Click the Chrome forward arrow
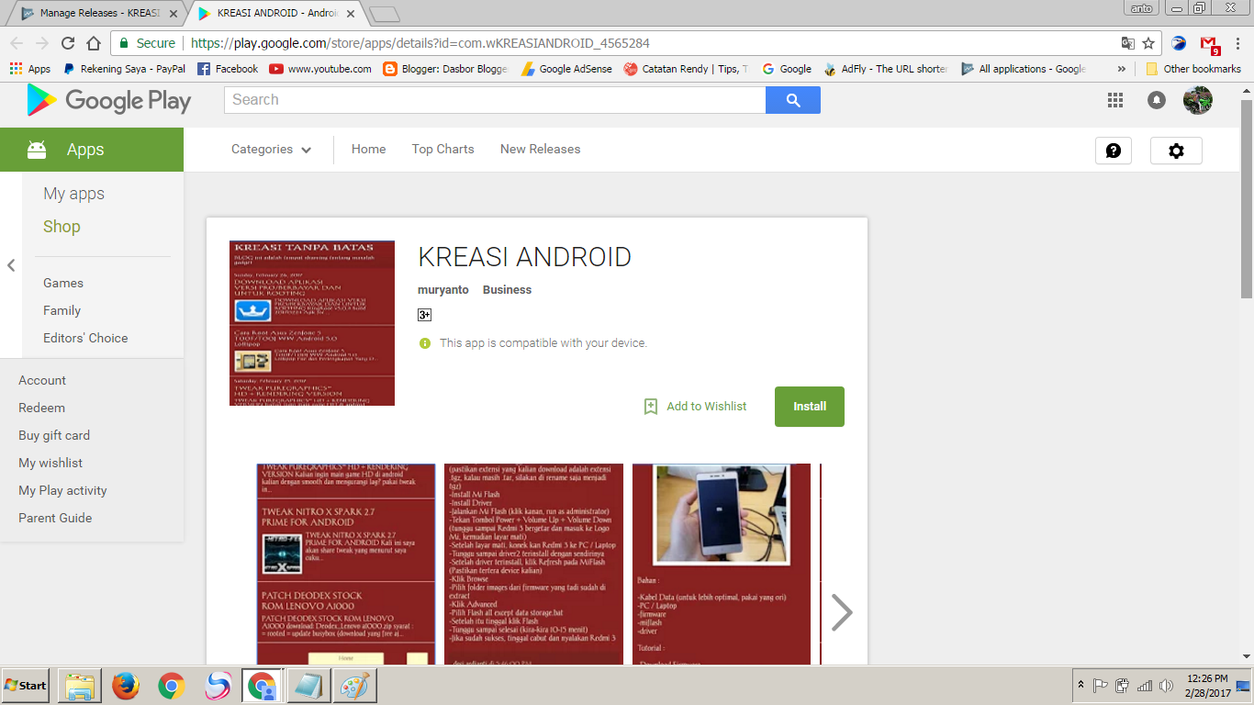The image size is (1254, 705). pyautogui.click(x=42, y=43)
